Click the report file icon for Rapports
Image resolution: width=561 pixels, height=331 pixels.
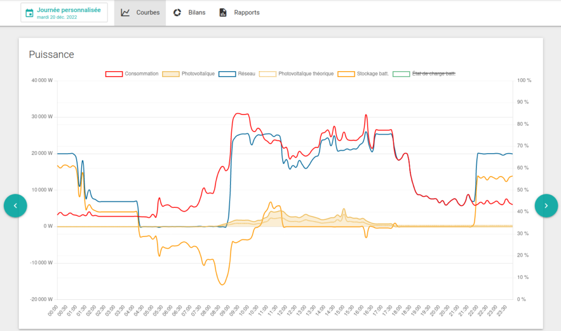click(x=223, y=13)
